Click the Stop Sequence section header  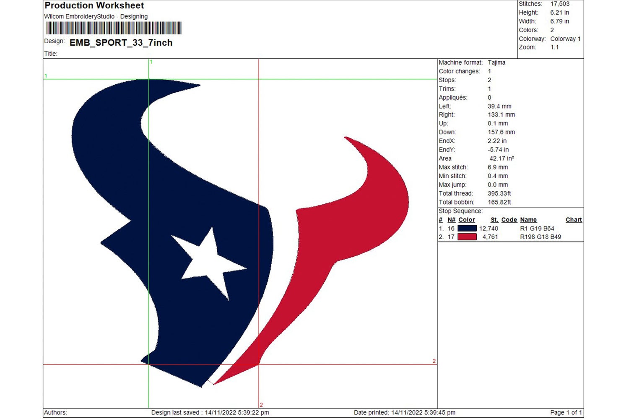point(460,211)
